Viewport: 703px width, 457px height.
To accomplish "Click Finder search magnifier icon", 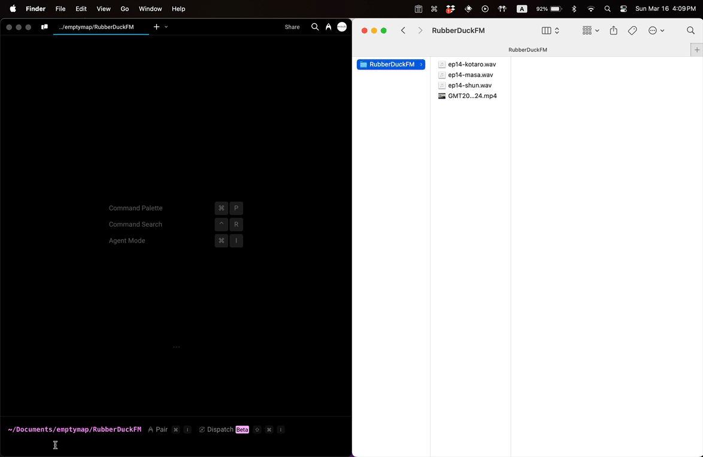I will (x=691, y=31).
